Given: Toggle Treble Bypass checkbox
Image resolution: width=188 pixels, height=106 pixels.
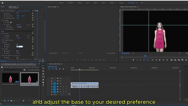Looking at the screenshot, I should click(x=17, y=51).
